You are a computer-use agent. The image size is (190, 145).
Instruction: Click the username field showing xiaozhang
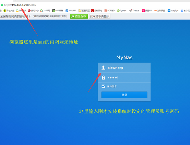pos(124,68)
